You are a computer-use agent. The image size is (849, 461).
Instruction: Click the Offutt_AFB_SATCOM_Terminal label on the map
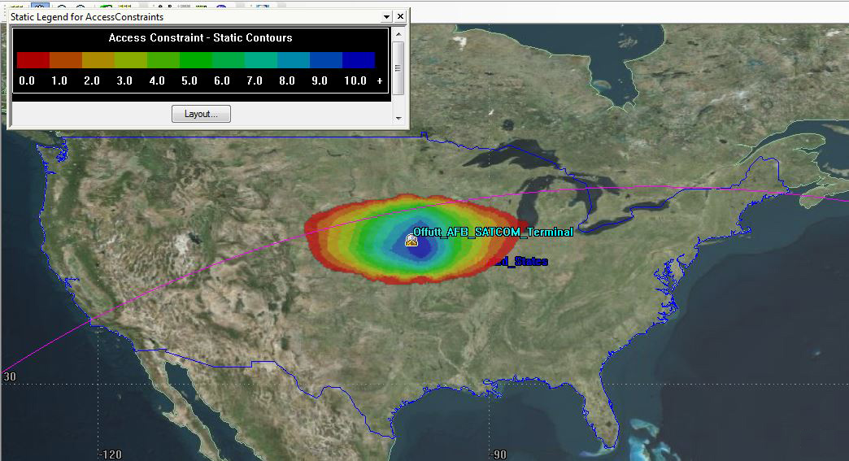[494, 233]
